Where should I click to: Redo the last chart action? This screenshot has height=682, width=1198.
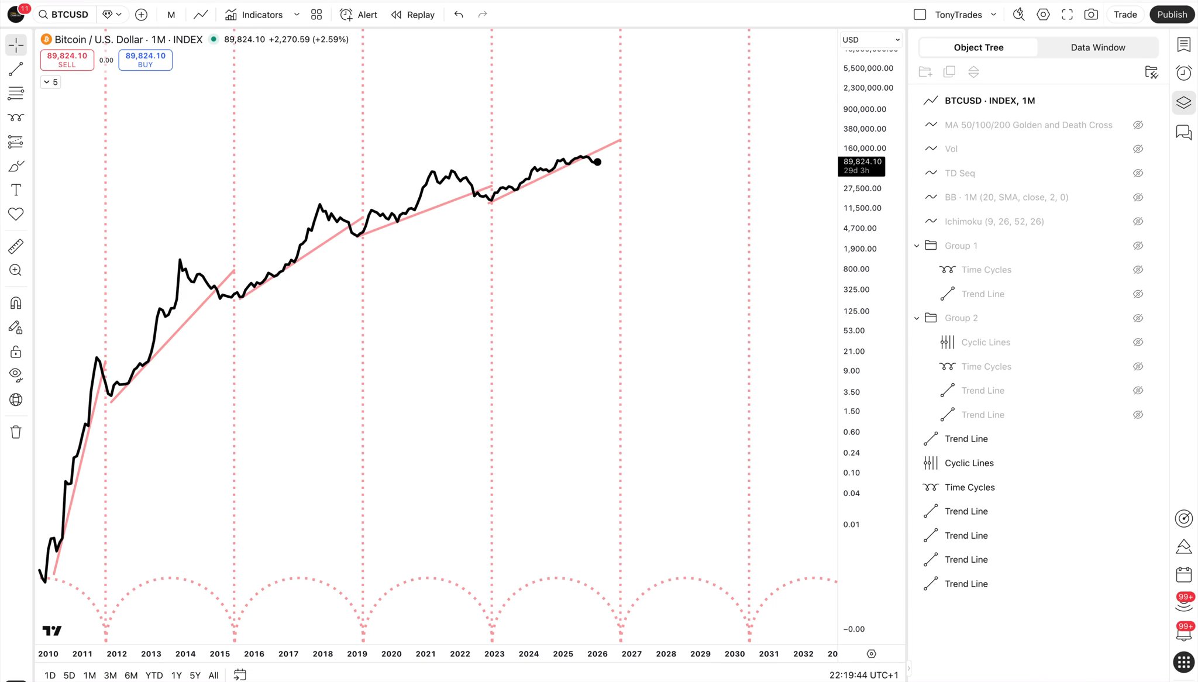click(x=483, y=15)
